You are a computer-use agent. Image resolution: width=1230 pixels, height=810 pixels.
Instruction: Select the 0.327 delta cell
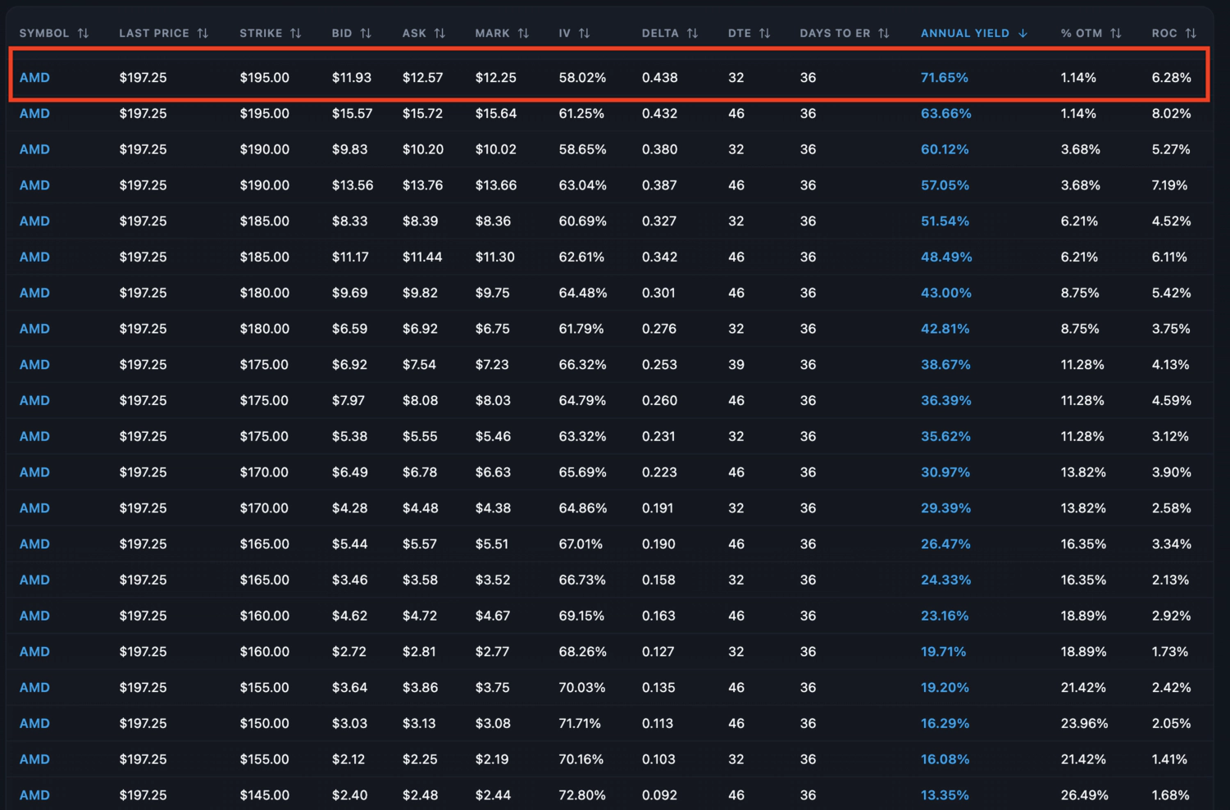point(659,221)
